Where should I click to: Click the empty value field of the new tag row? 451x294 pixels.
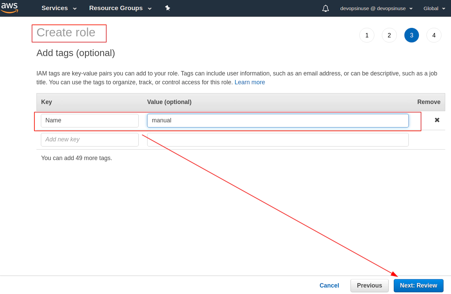pos(278,140)
